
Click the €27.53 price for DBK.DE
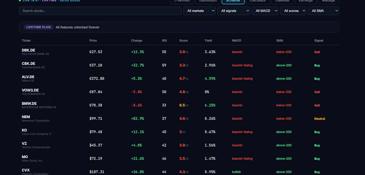[x=96, y=52]
